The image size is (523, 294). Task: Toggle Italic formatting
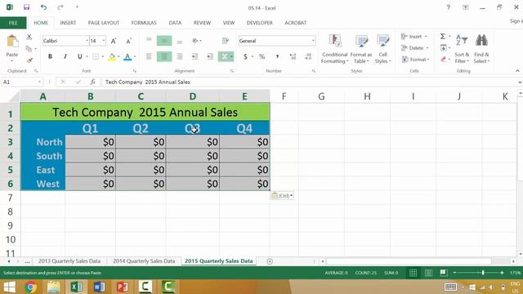[65, 56]
